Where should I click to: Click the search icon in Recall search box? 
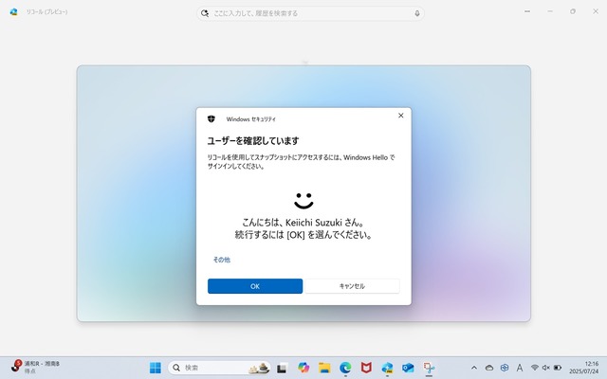205,13
